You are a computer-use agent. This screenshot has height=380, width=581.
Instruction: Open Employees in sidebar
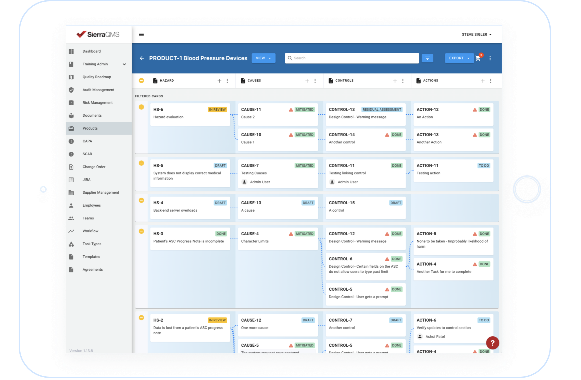(x=99, y=206)
